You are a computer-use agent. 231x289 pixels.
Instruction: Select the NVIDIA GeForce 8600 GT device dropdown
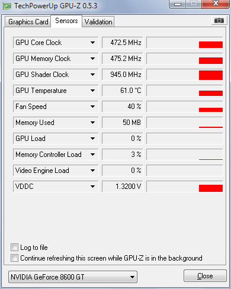click(x=73, y=277)
